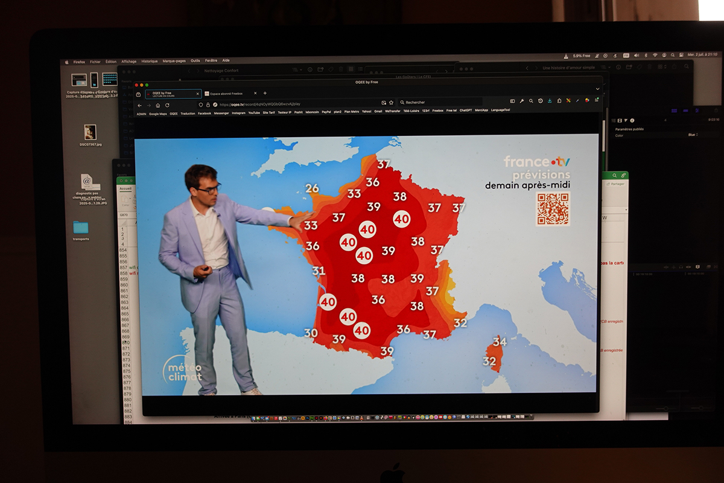Open the Color dropdown set to Blue
The height and width of the screenshot is (483, 724).
click(x=693, y=135)
